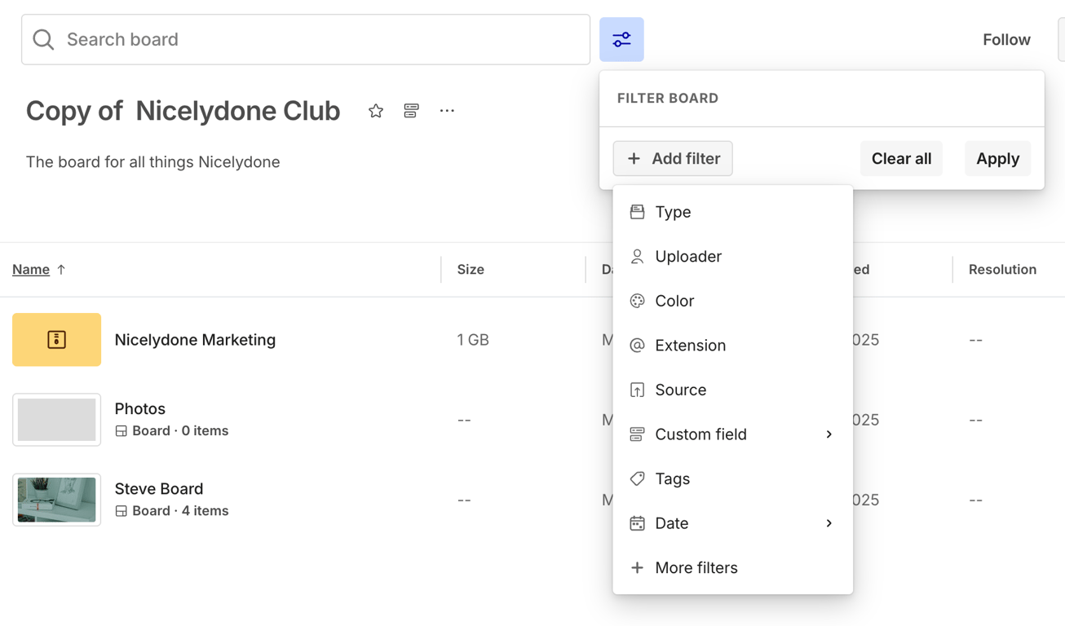Click the Size column header

(471, 269)
